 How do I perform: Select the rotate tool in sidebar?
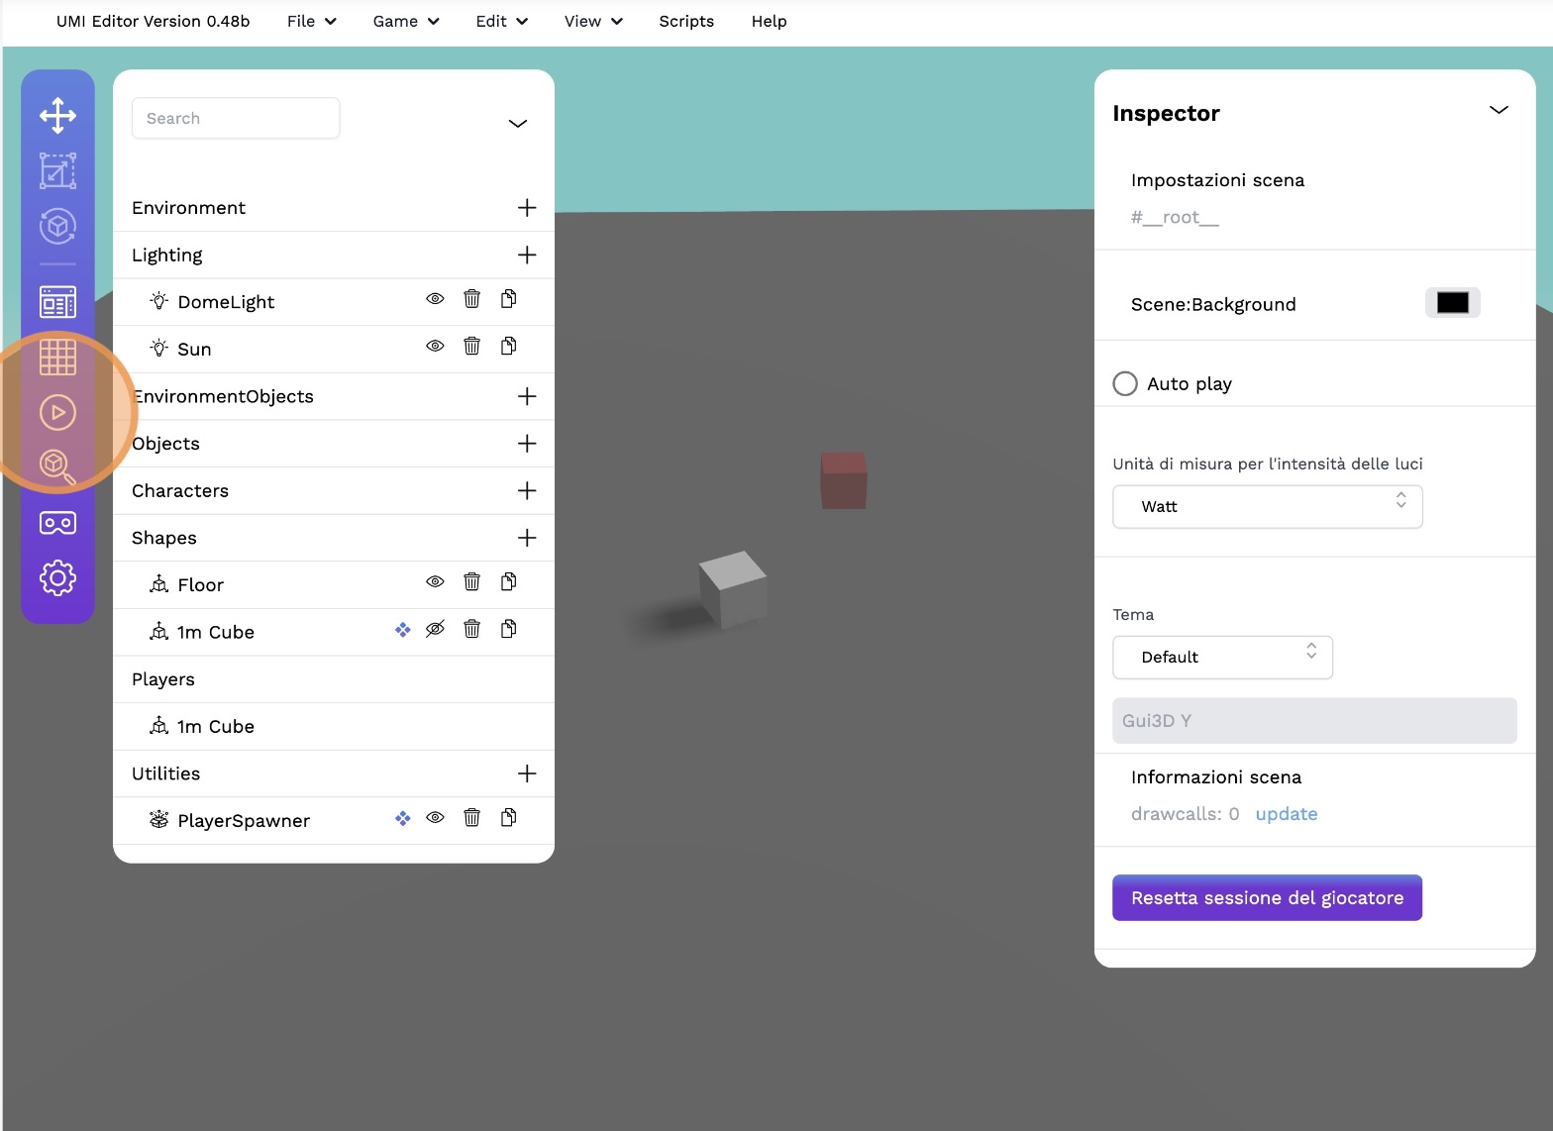(x=57, y=226)
